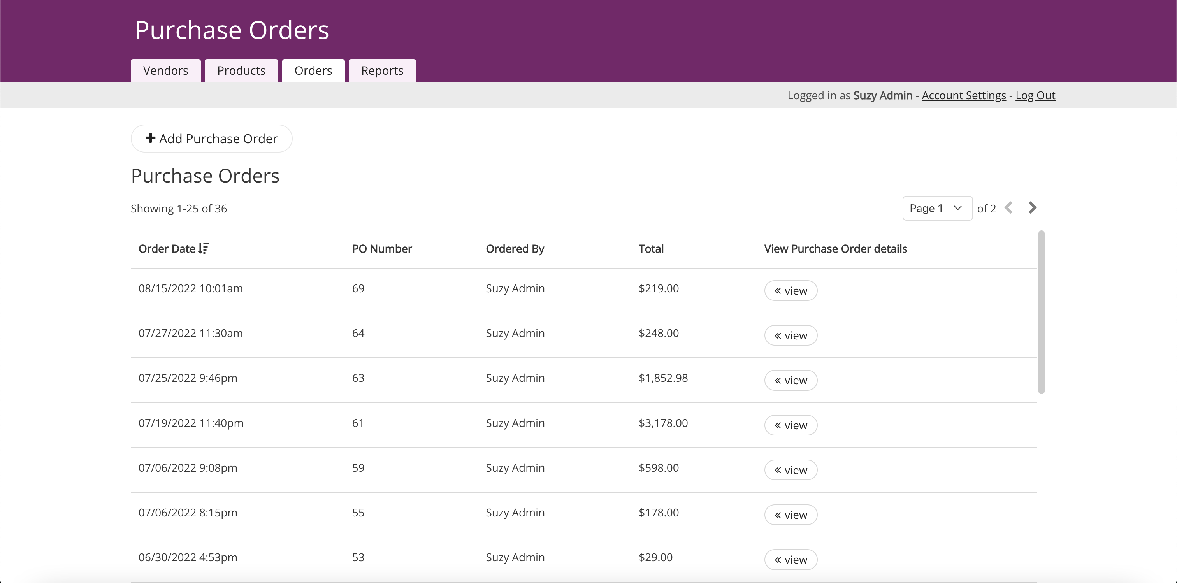The image size is (1177, 583).
Task: View order dated 07/06/2022 9:08pm
Action: click(x=791, y=470)
